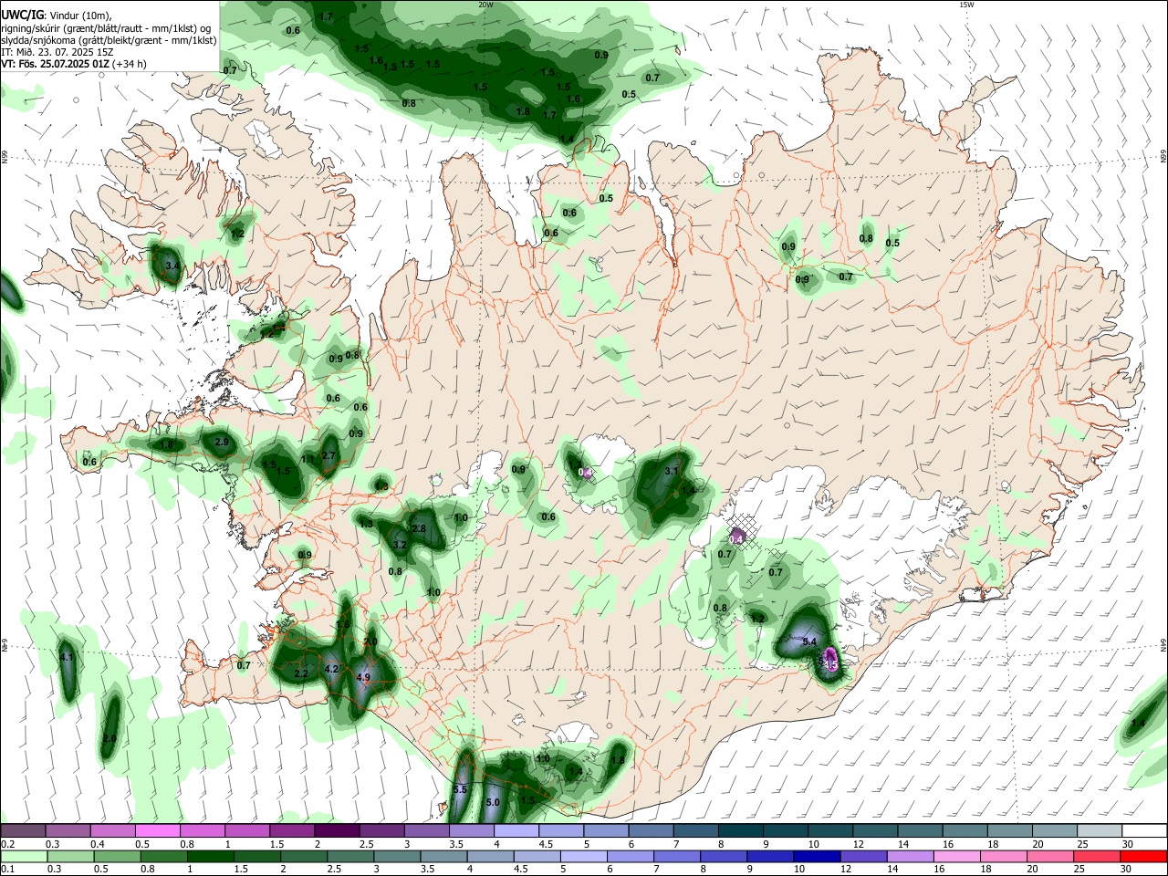The width and height of the screenshot is (1168, 876).
Task: Click the 3.4 precipitation value in the Westfjords
Action: tap(172, 267)
